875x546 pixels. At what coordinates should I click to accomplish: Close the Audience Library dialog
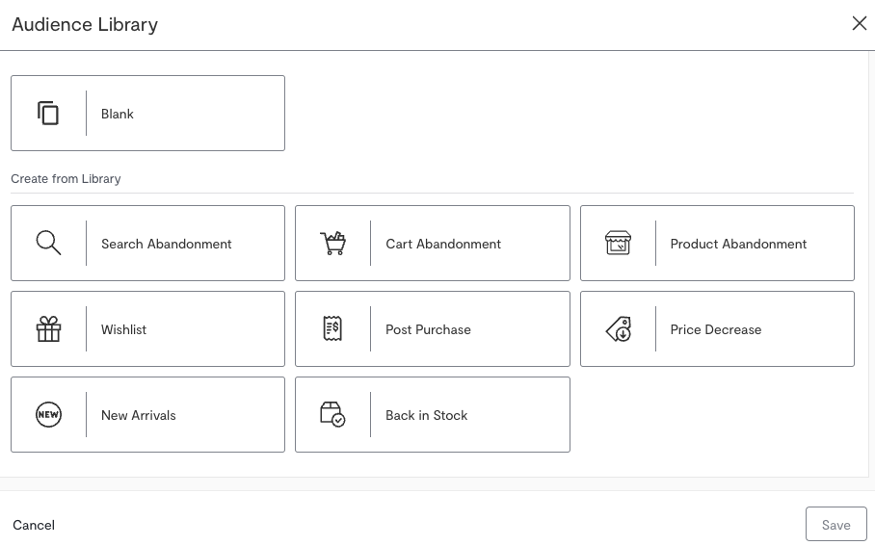click(x=859, y=23)
